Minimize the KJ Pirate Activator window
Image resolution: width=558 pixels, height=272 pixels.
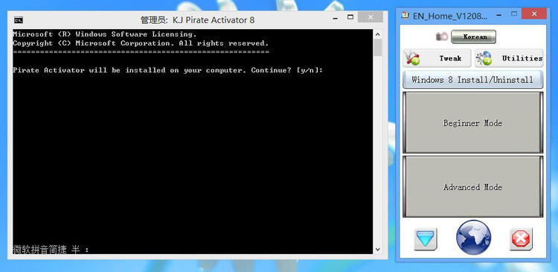coord(336,18)
